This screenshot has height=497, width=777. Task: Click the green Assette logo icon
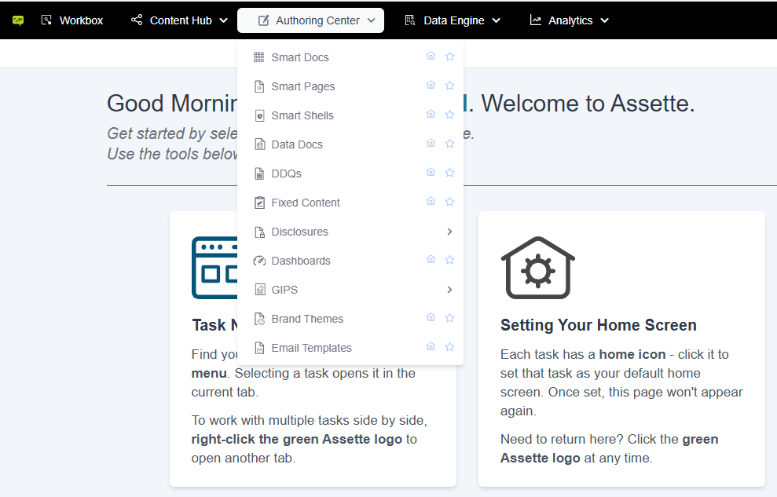click(x=18, y=20)
